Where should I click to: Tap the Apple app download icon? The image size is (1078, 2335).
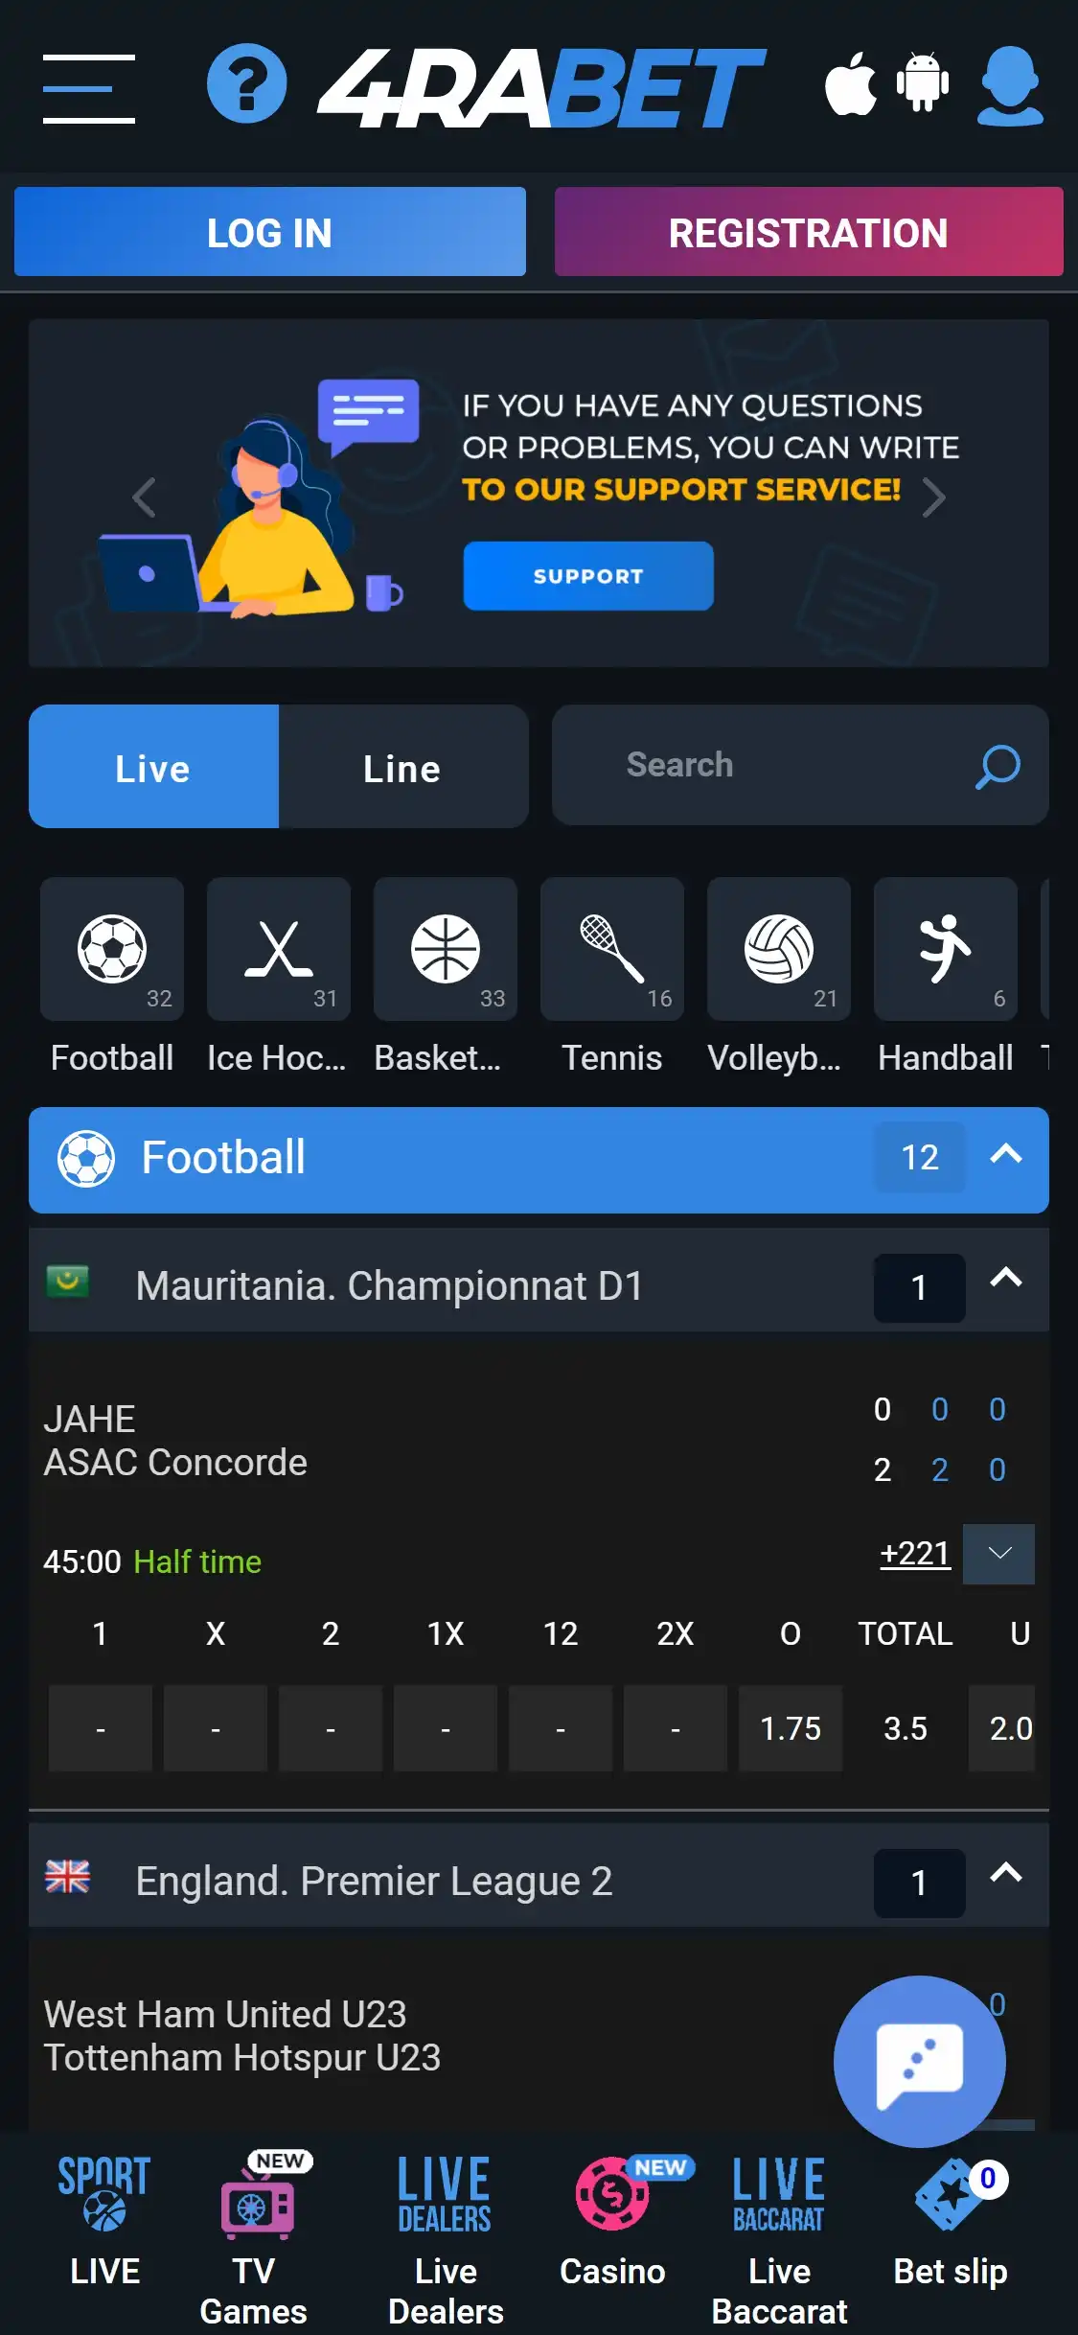[851, 84]
